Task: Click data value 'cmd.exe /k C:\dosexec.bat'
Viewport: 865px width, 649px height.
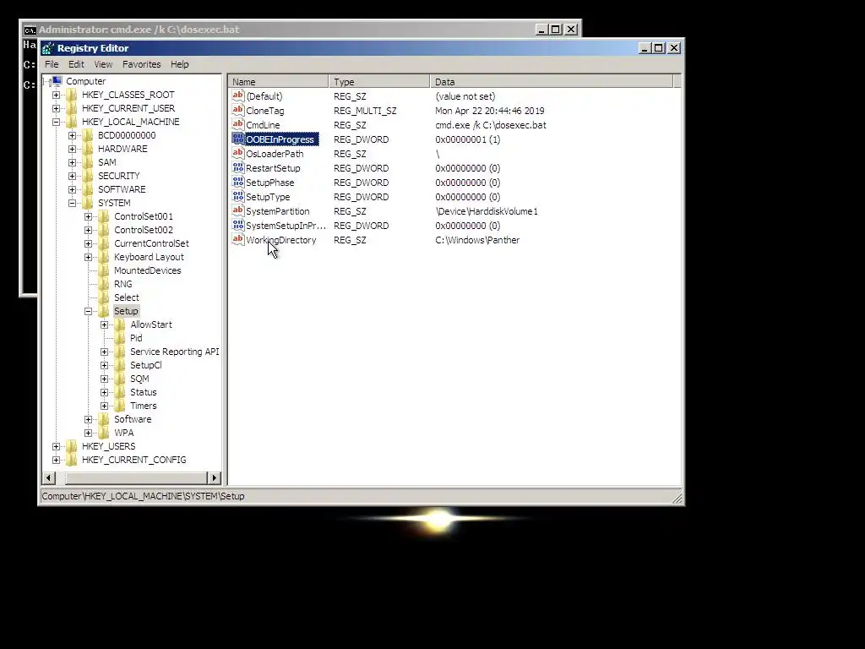Action: coord(491,125)
